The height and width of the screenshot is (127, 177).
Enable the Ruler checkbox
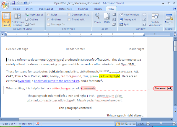pos(48,15)
